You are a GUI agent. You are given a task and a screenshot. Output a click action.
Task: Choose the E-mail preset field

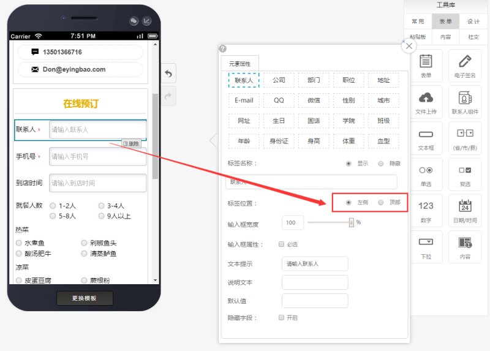pos(244,100)
